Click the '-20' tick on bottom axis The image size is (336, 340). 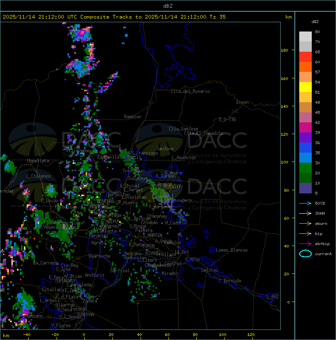[x=55, y=335]
